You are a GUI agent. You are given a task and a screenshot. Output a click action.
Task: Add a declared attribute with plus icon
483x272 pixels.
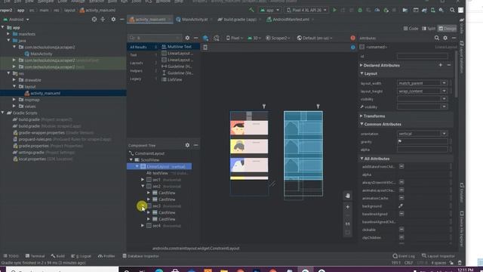[x=441, y=65]
